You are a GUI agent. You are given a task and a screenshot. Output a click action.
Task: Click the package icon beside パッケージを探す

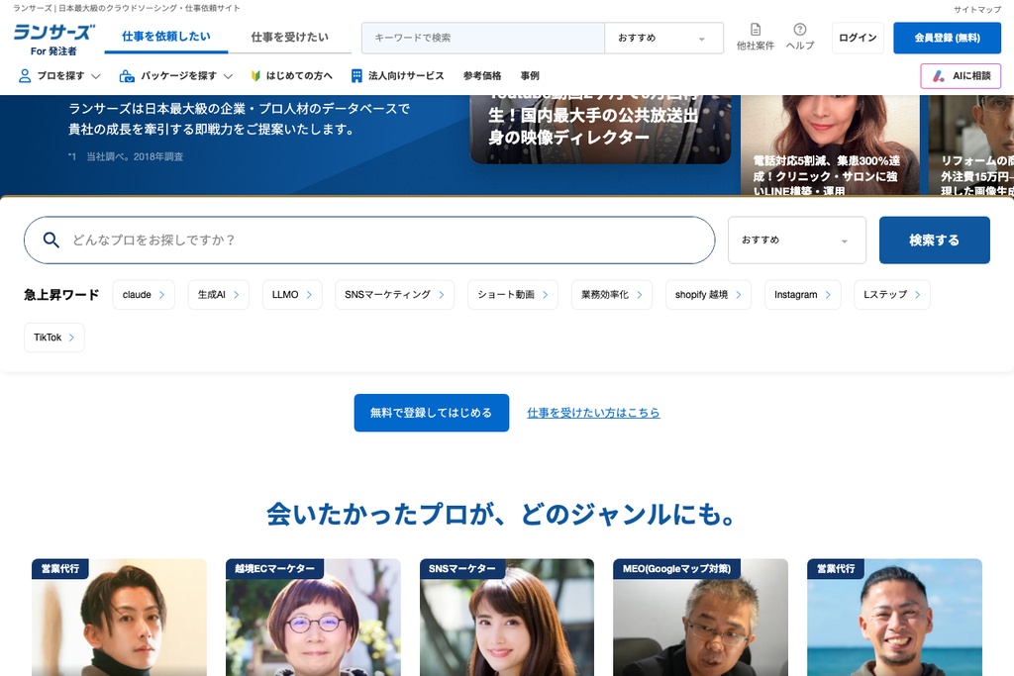pos(127,75)
